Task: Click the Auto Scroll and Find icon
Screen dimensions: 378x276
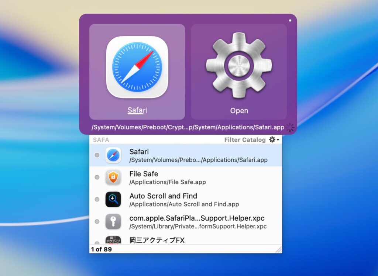Action: pos(113,200)
